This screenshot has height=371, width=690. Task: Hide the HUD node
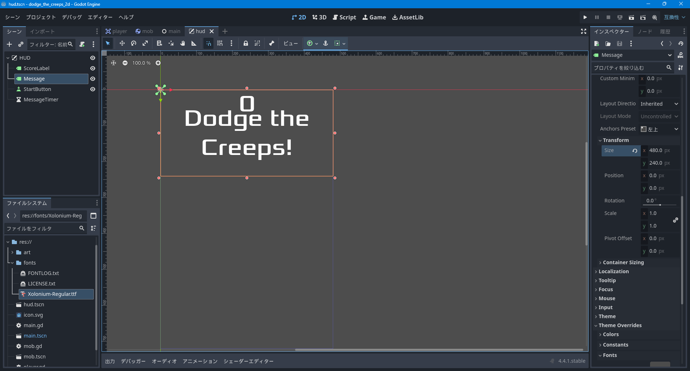[93, 58]
